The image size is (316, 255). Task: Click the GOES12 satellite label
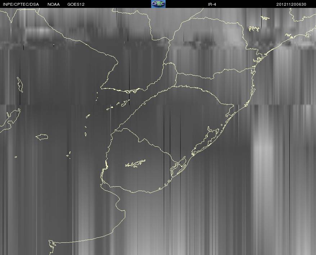76,4
